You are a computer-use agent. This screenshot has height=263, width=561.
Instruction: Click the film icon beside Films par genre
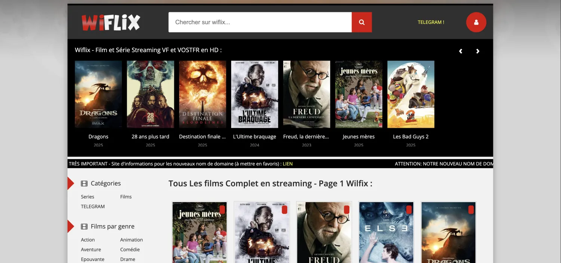click(x=84, y=226)
